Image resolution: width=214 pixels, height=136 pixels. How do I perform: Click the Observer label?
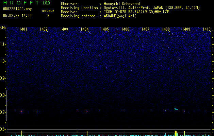69,4
